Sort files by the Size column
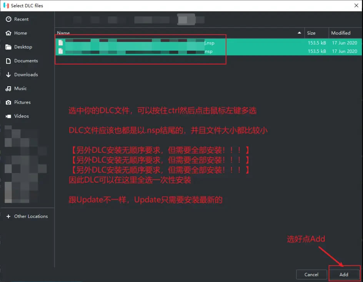Viewport: 363px width, 282px height. pos(316,33)
